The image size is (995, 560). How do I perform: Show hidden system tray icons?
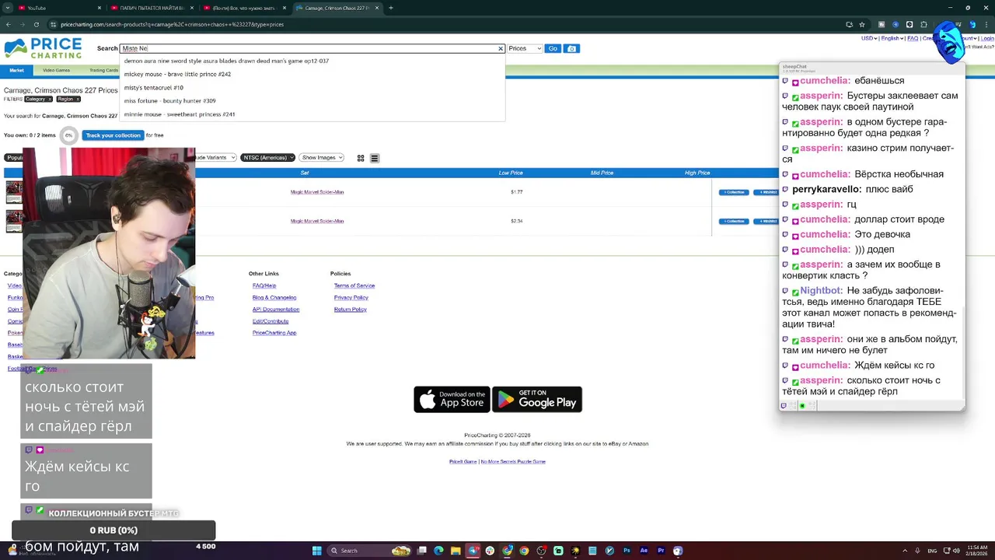(x=906, y=551)
